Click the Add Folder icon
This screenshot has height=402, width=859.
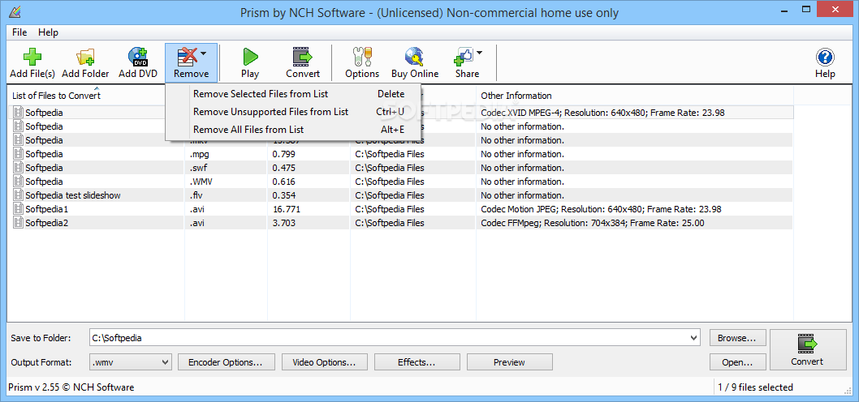click(85, 57)
